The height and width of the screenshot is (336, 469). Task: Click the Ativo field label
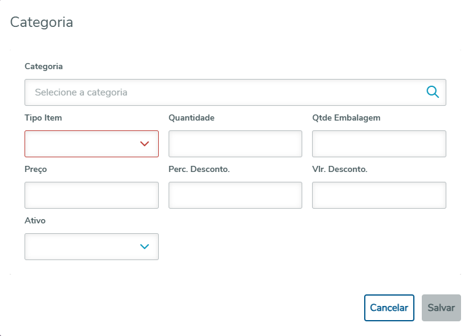35,220
